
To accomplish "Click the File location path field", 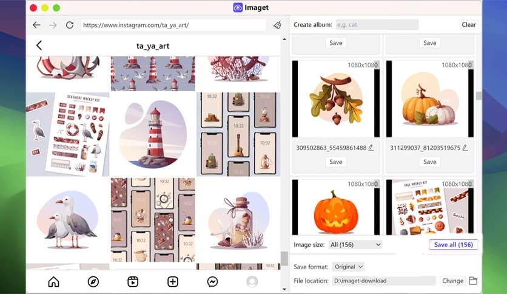I will point(384,281).
